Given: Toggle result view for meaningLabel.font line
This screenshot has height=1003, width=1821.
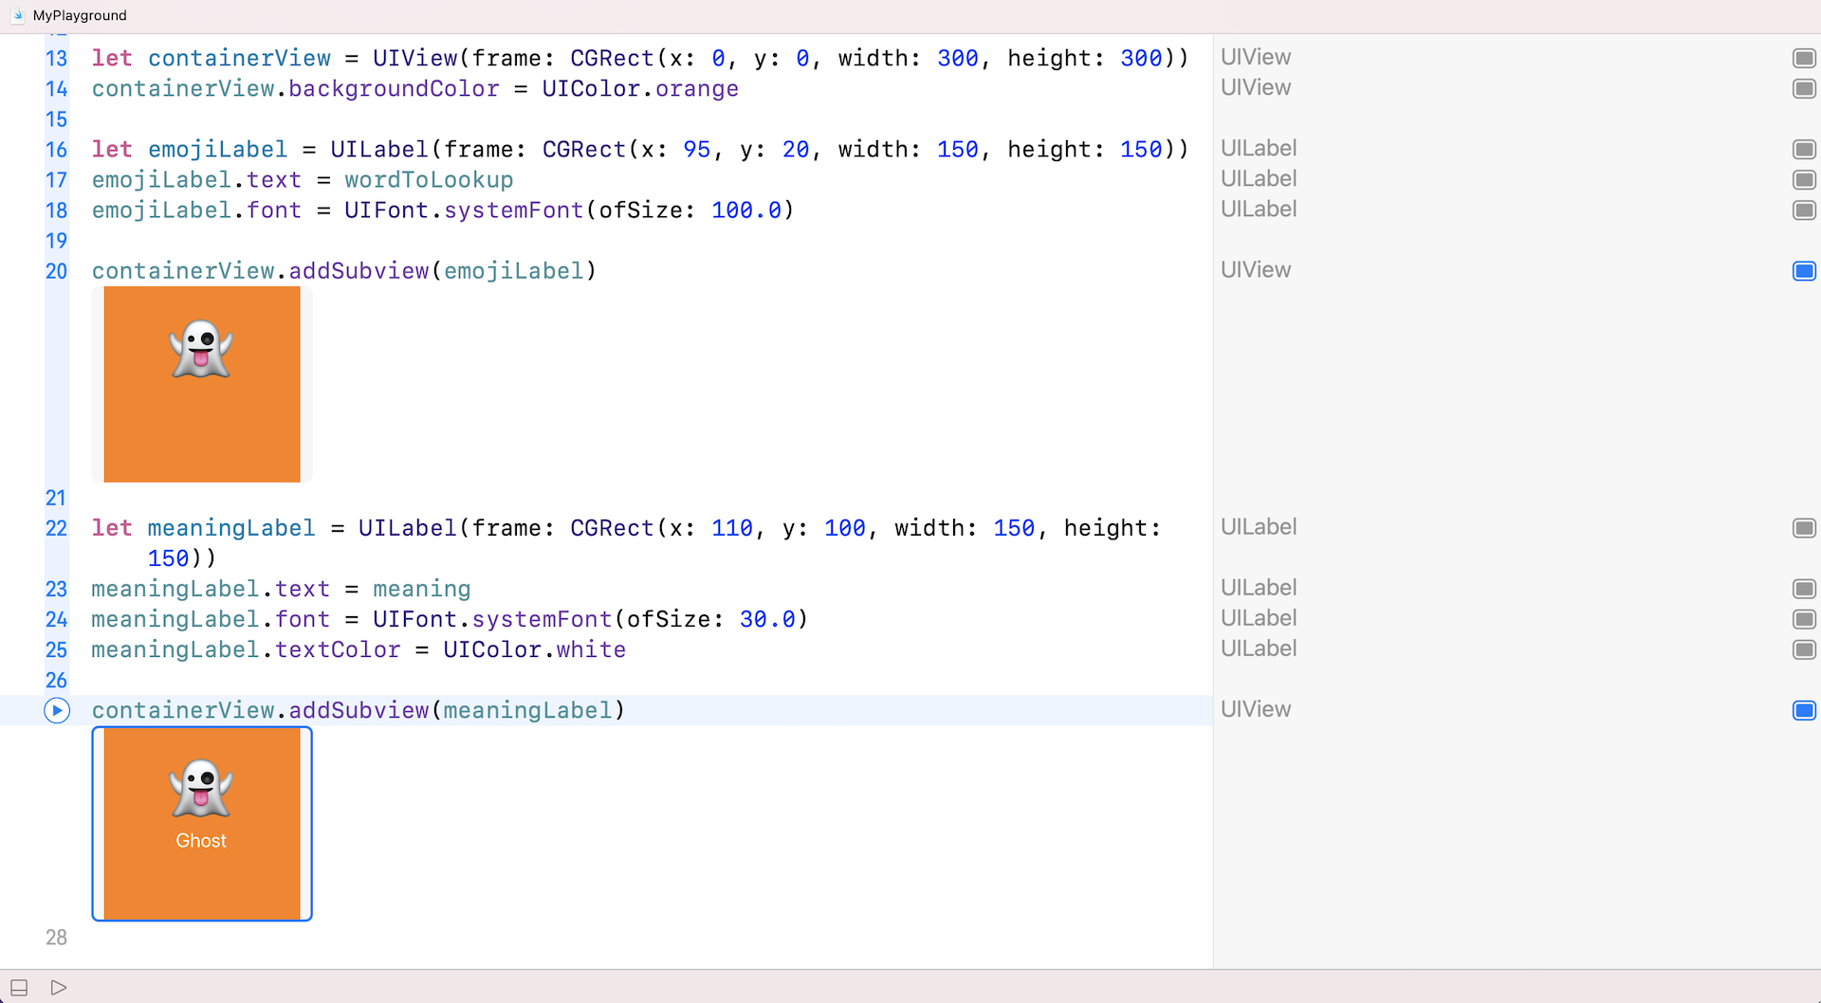Looking at the screenshot, I should click(x=1803, y=619).
